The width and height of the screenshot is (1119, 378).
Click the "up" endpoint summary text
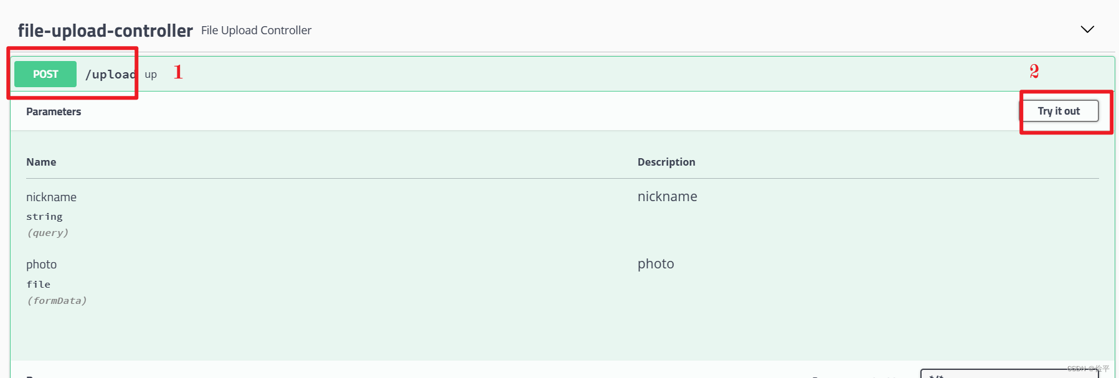coord(151,75)
